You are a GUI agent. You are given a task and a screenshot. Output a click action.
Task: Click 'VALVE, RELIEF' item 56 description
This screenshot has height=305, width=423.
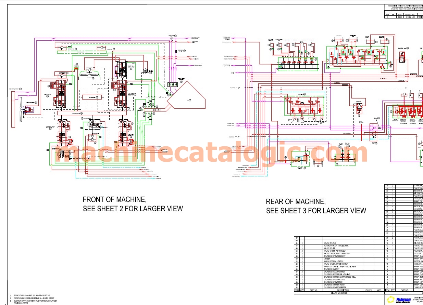coord(329,248)
